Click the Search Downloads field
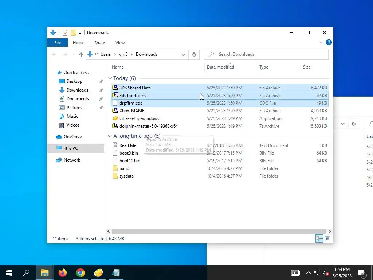The image size is (373, 280). [x=266, y=54]
